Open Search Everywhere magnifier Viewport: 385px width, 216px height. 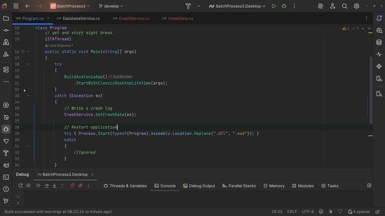[345, 6]
